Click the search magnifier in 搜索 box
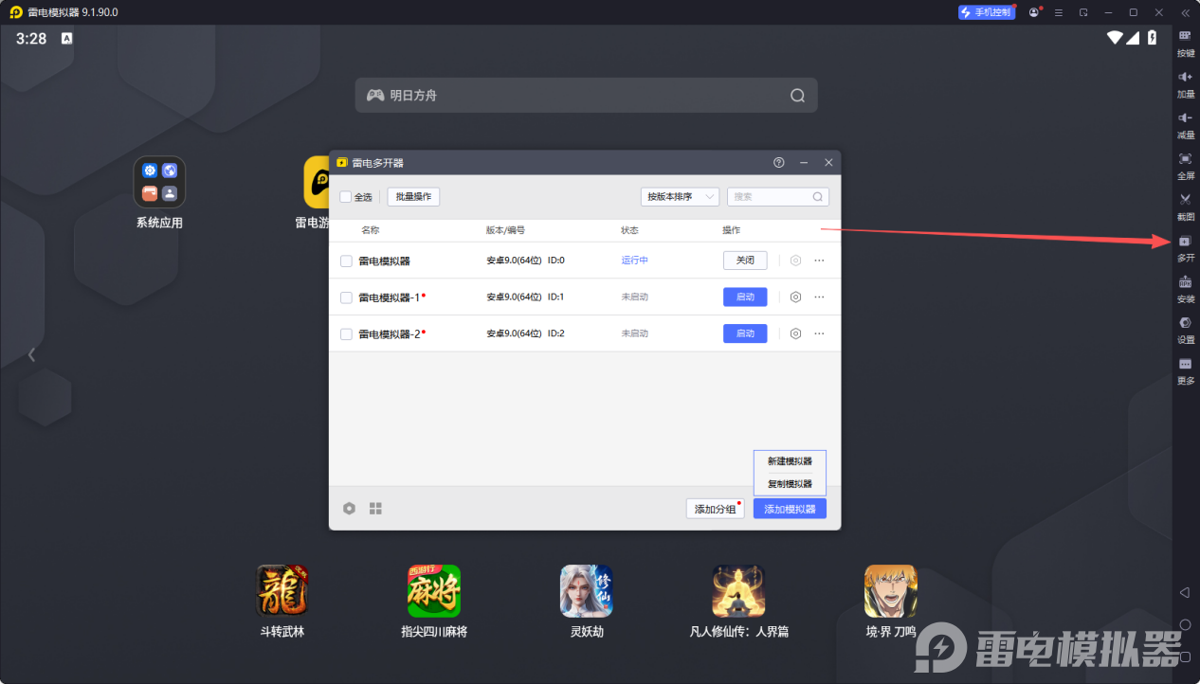Image resolution: width=1200 pixels, height=684 pixels. pos(818,197)
